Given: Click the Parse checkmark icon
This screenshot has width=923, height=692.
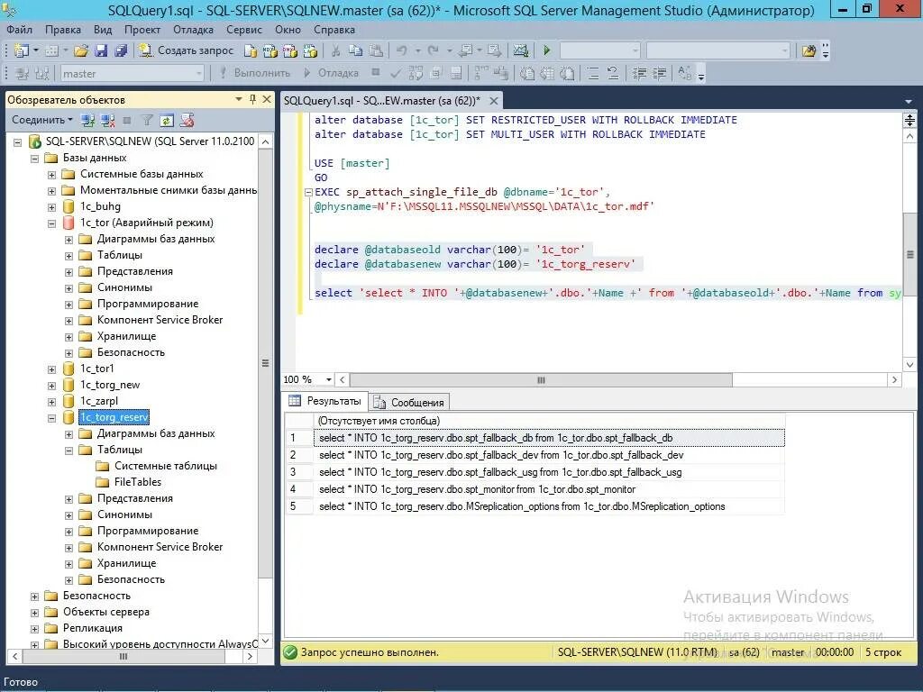Looking at the screenshot, I should click(x=396, y=74).
